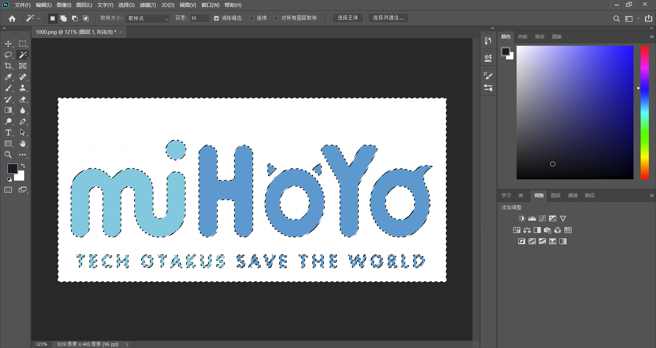Add a Levels adjustment
The width and height of the screenshot is (656, 348).
click(532, 219)
